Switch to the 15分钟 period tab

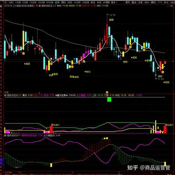pos(33,2)
